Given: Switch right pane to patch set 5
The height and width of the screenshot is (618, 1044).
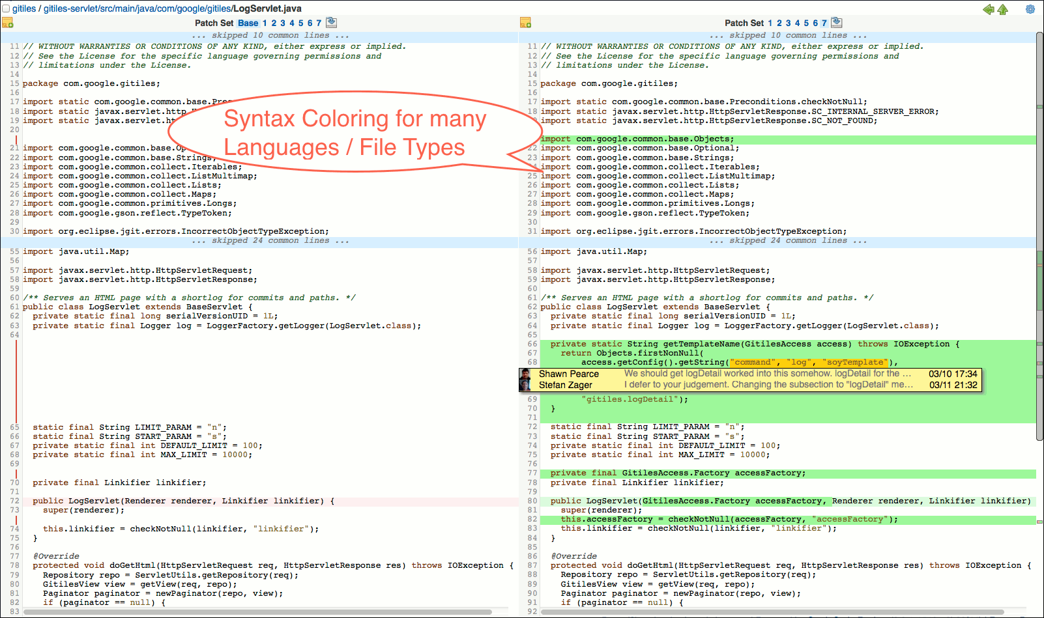Looking at the screenshot, I should click(x=806, y=21).
